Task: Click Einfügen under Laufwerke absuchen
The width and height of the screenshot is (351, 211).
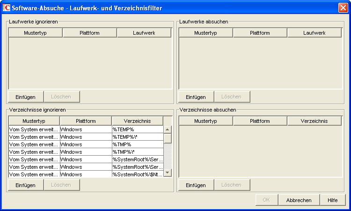Action: tap(196, 97)
